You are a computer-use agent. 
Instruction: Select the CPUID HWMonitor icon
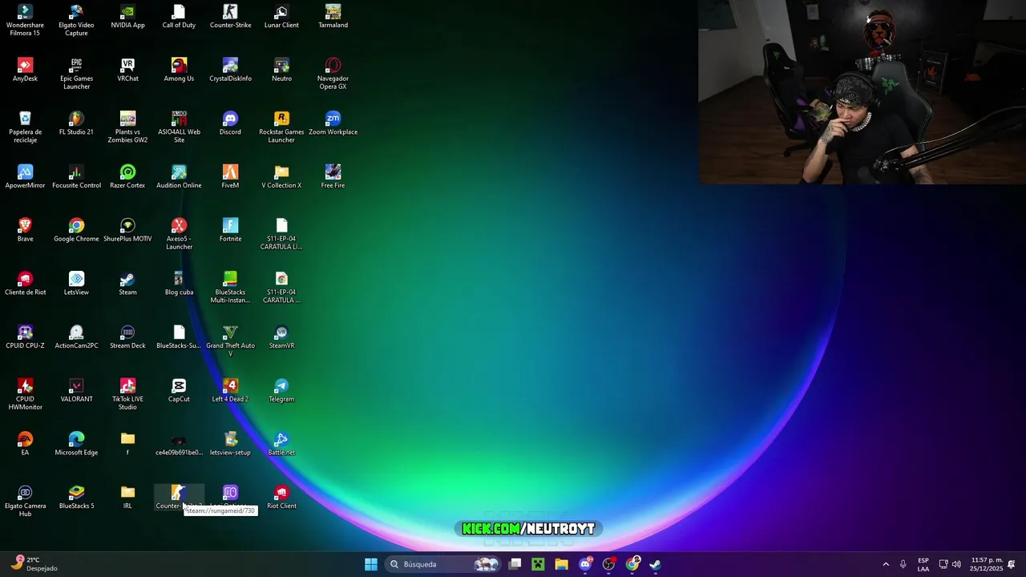(x=25, y=394)
